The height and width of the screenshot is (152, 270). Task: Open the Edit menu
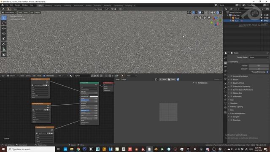[11, 5]
